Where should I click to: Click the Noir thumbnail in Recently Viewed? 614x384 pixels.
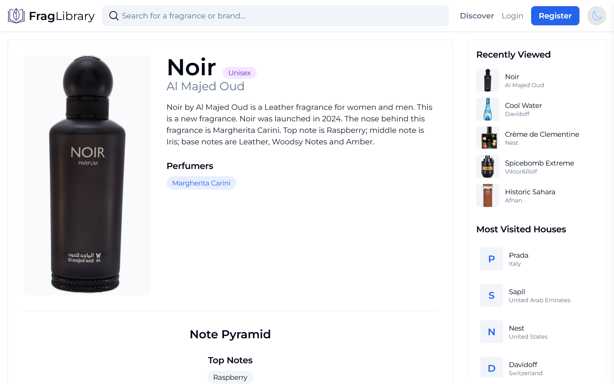[x=488, y=80]
